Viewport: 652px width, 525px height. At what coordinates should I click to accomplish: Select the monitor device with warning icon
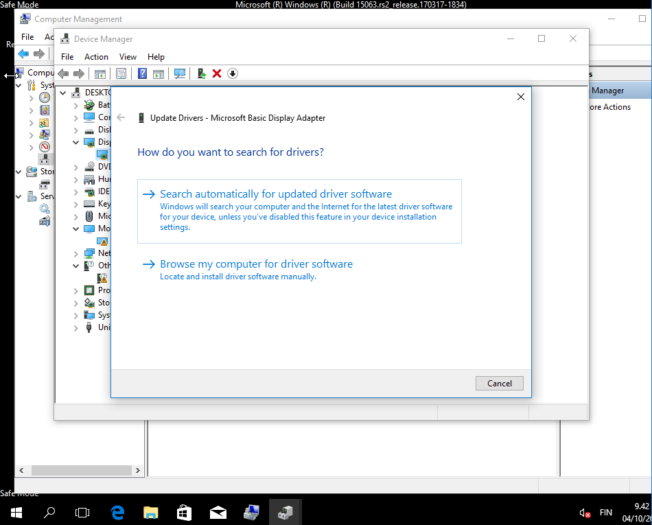pos(102,241)
